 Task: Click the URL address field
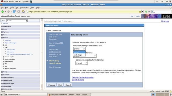pyautogui.click(x=84, y=12)
